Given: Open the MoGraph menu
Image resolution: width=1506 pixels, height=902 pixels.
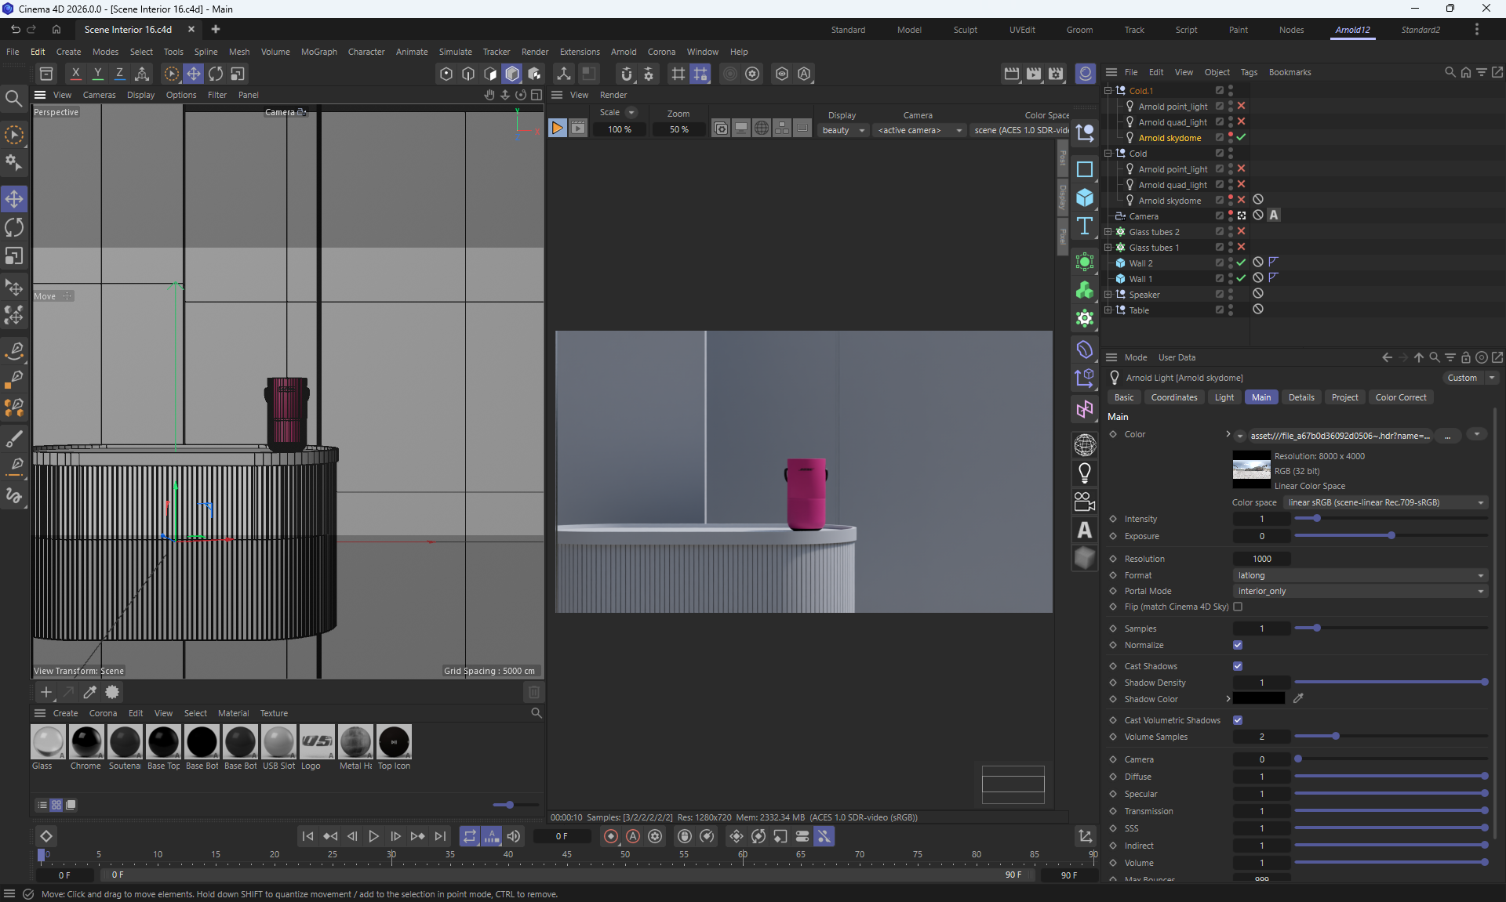Looking at the screenshot, I should pos(318,52).
